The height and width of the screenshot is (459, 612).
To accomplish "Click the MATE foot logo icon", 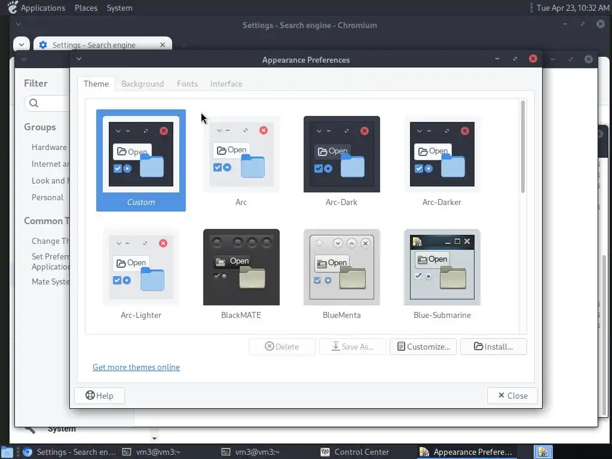I will pyautogui.click(x=12, y=7).
